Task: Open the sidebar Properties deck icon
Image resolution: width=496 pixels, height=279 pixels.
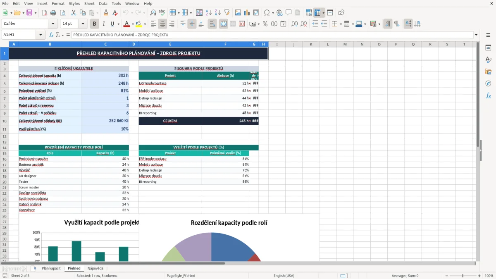Action: (x=488, y=48)
